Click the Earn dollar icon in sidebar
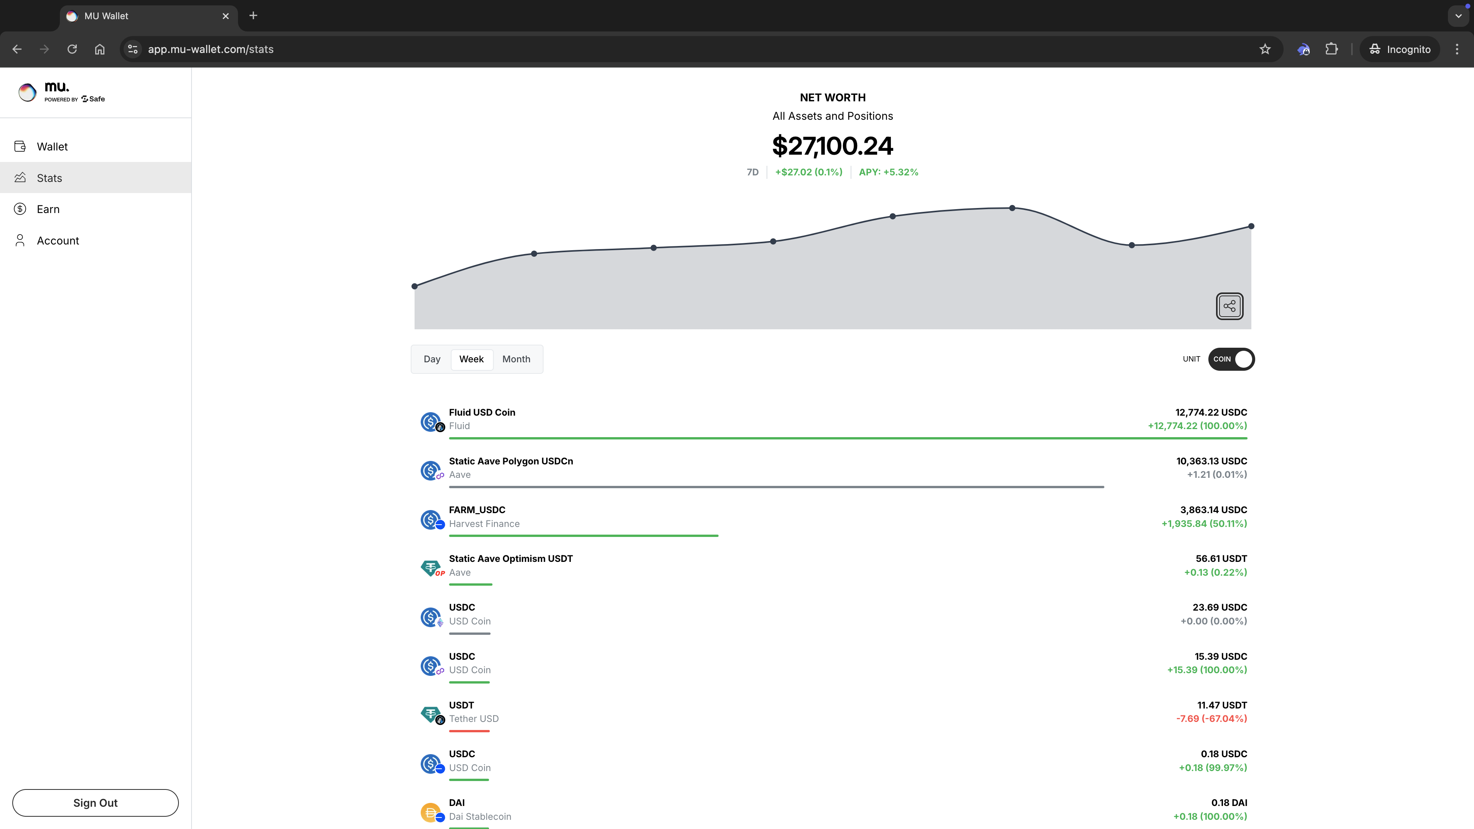 point(20,209)
